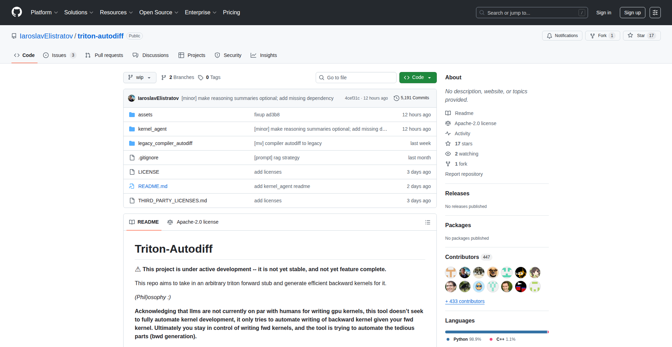The image size is (672, 347).
Task: Open the Pricing link
Action: pyautogui.click(x=231, y=13)
